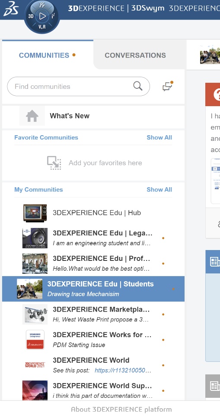Image resolution: width=220 pixels, height=416 pixels.
Task: Open the 3DEXPERIENCE World community
Action: click(93, 365)
